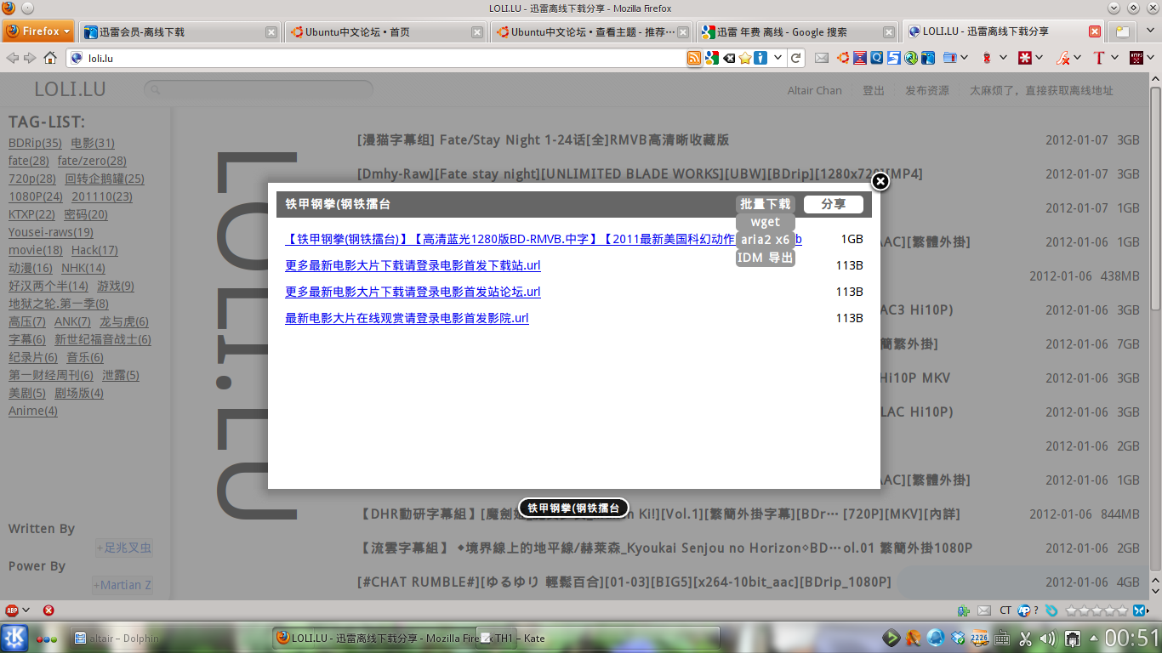Open the address bar history dropdown arrow

778,58
